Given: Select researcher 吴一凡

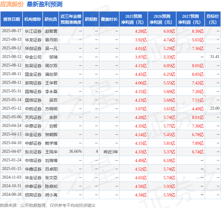Looking at the screenshot, I should (51, 48).
